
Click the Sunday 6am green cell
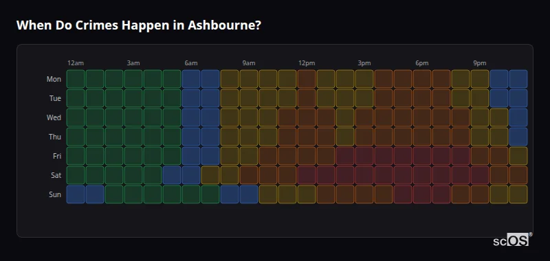191,194
